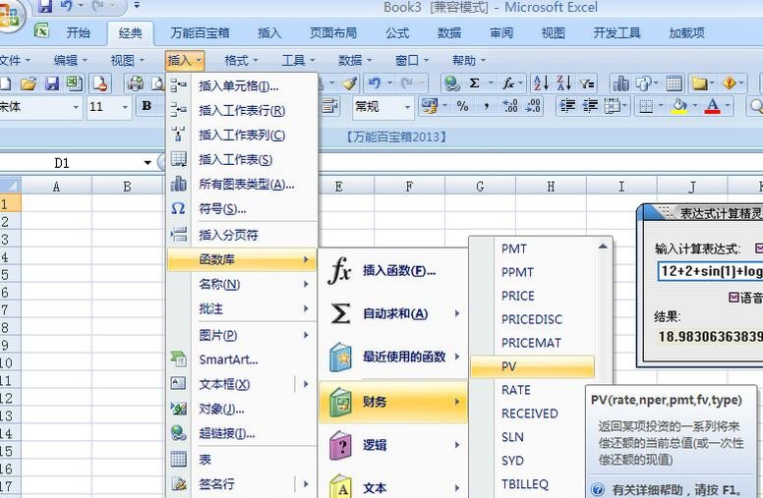
Task: Apply the Comma style button
Action: 486,106
